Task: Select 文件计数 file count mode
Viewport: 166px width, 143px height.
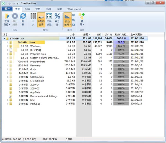Action: pos(49,19)
